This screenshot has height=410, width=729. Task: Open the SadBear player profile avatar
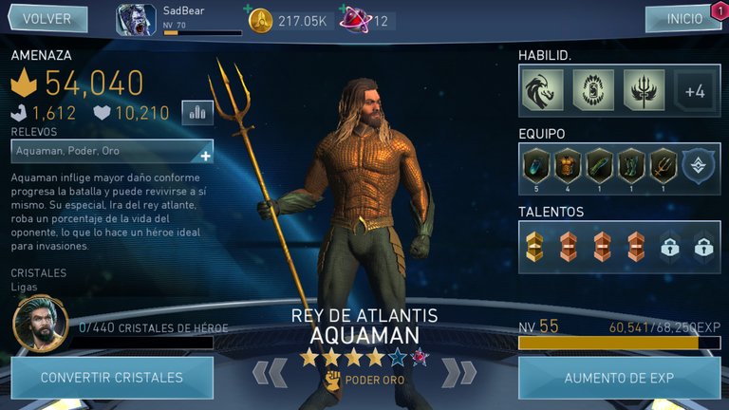click(x=136, y=20)
